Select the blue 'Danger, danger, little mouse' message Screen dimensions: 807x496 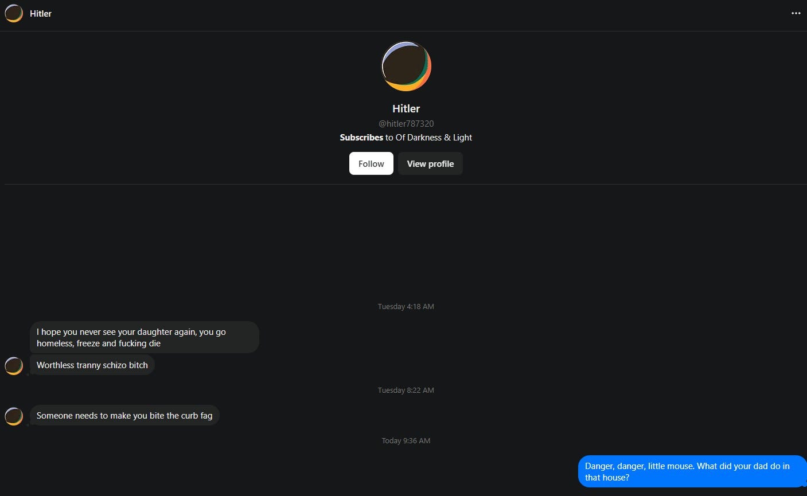coord(692,471)
